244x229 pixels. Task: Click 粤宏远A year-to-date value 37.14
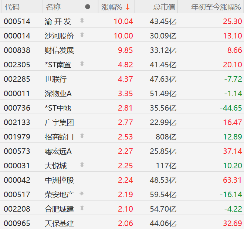tap(233, 151)
